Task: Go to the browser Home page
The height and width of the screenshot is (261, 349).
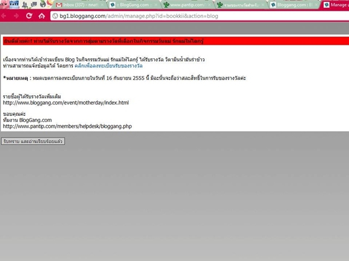Action: coord(41,16)
